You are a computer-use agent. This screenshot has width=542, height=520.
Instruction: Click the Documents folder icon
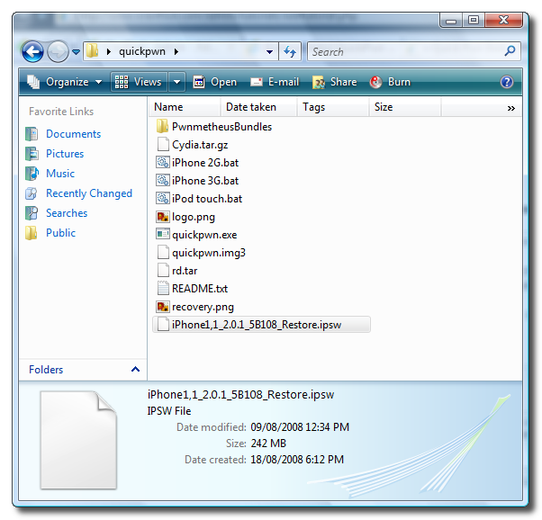click(x=32, y=134)
